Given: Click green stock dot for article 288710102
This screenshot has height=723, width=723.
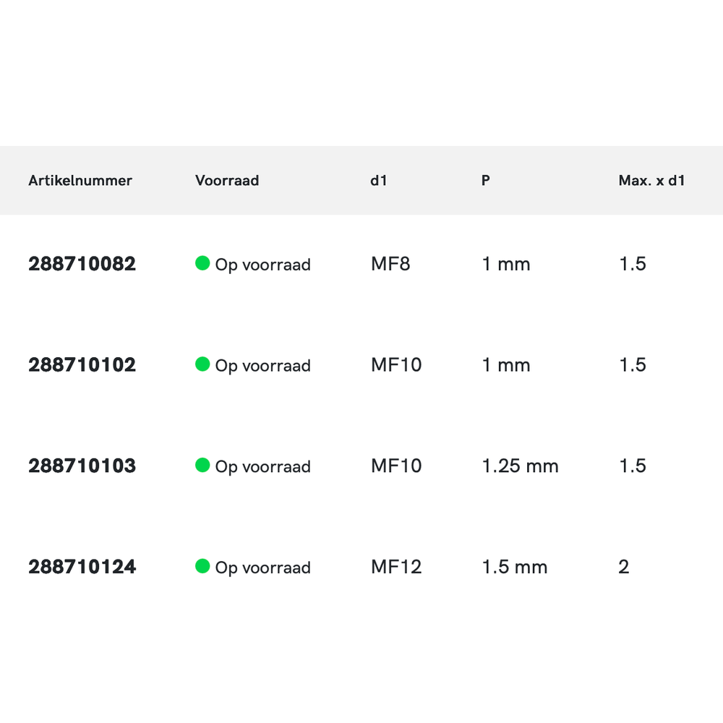Looking at the screenshot, I should click(202, 364).
